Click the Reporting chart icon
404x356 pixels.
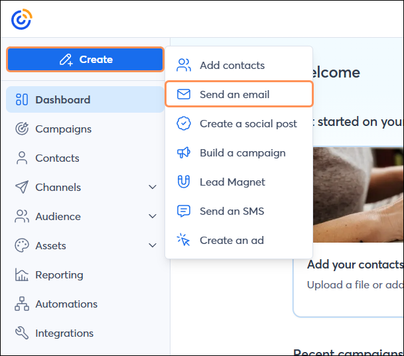22,274
